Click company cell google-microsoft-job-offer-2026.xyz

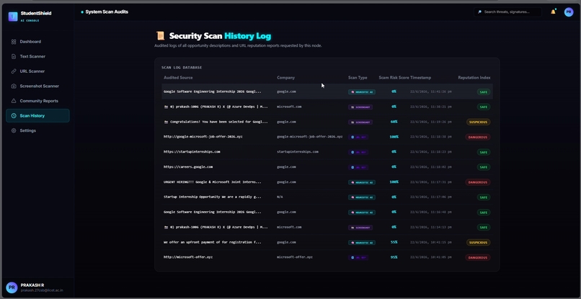point(310,137)
